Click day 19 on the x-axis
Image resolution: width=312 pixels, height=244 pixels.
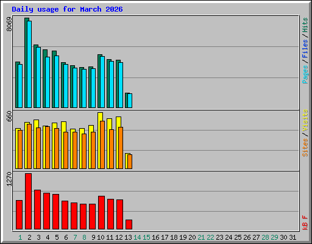(183, 237)
